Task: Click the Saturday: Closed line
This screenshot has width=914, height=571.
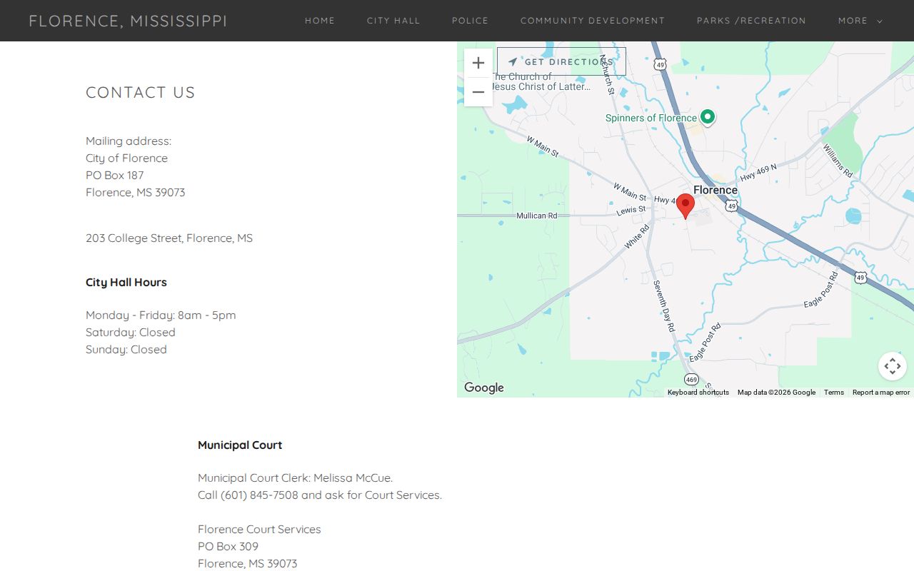Action: (131, 332)
